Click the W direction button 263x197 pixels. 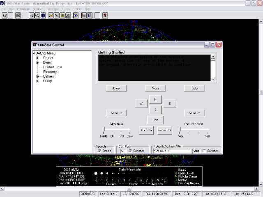coord(141,103)
